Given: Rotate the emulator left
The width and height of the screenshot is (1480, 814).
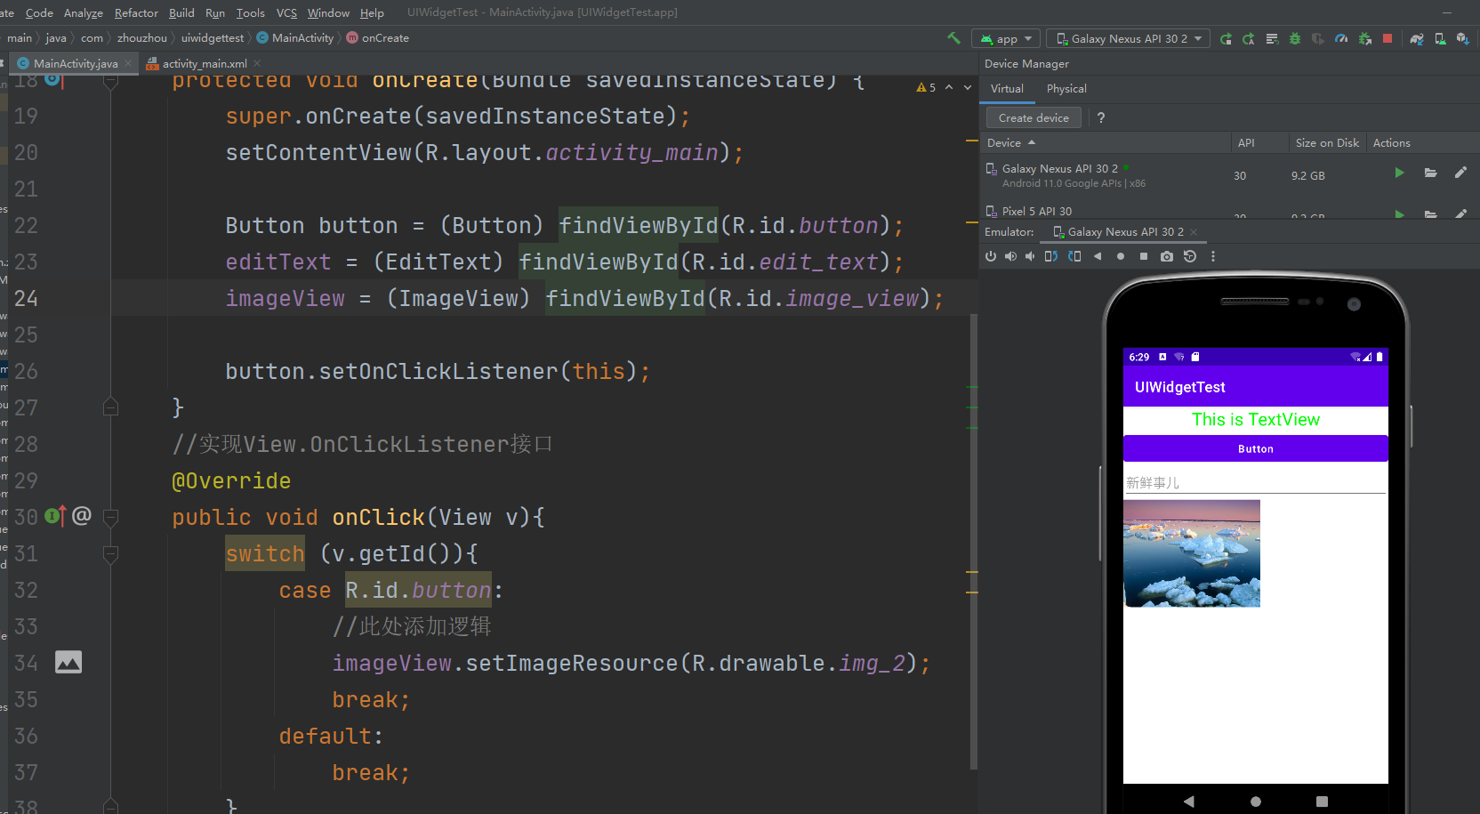Looking at the screenshot, I should (1050, 256).
